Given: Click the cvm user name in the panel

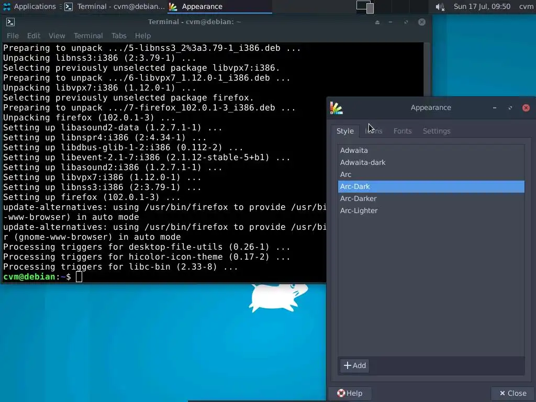Looking at the screenshot, I should coord(527,6).
